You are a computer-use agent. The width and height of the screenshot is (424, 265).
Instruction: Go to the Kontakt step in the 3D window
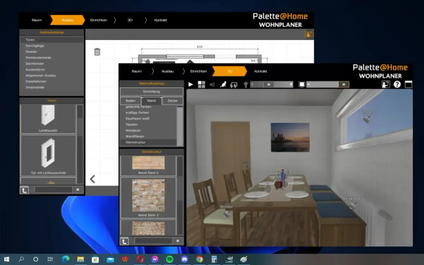pyautogui.click(x=261, y=71)
